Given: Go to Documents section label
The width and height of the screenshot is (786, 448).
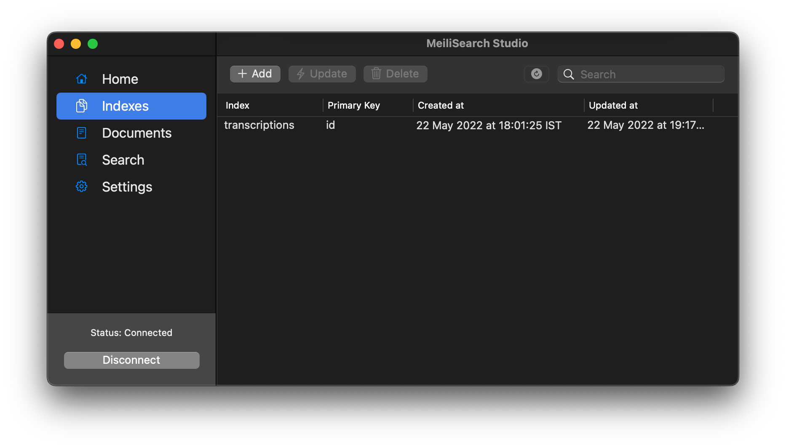Looking at the screenshot, I should coord(137,133).
